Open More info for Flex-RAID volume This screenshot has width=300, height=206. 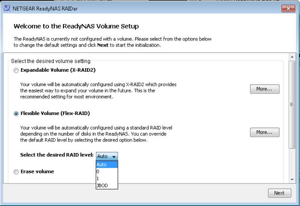(264, 132)
